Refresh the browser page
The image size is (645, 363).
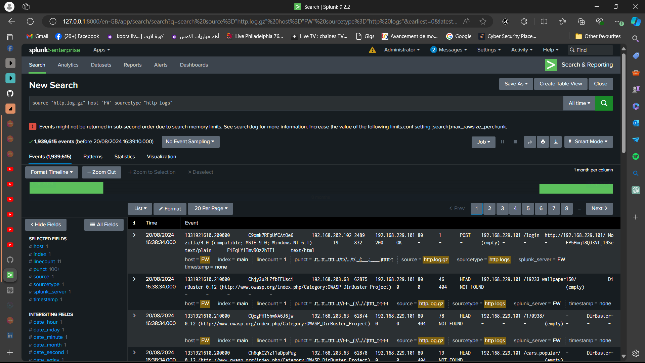[x=30, y=22]
